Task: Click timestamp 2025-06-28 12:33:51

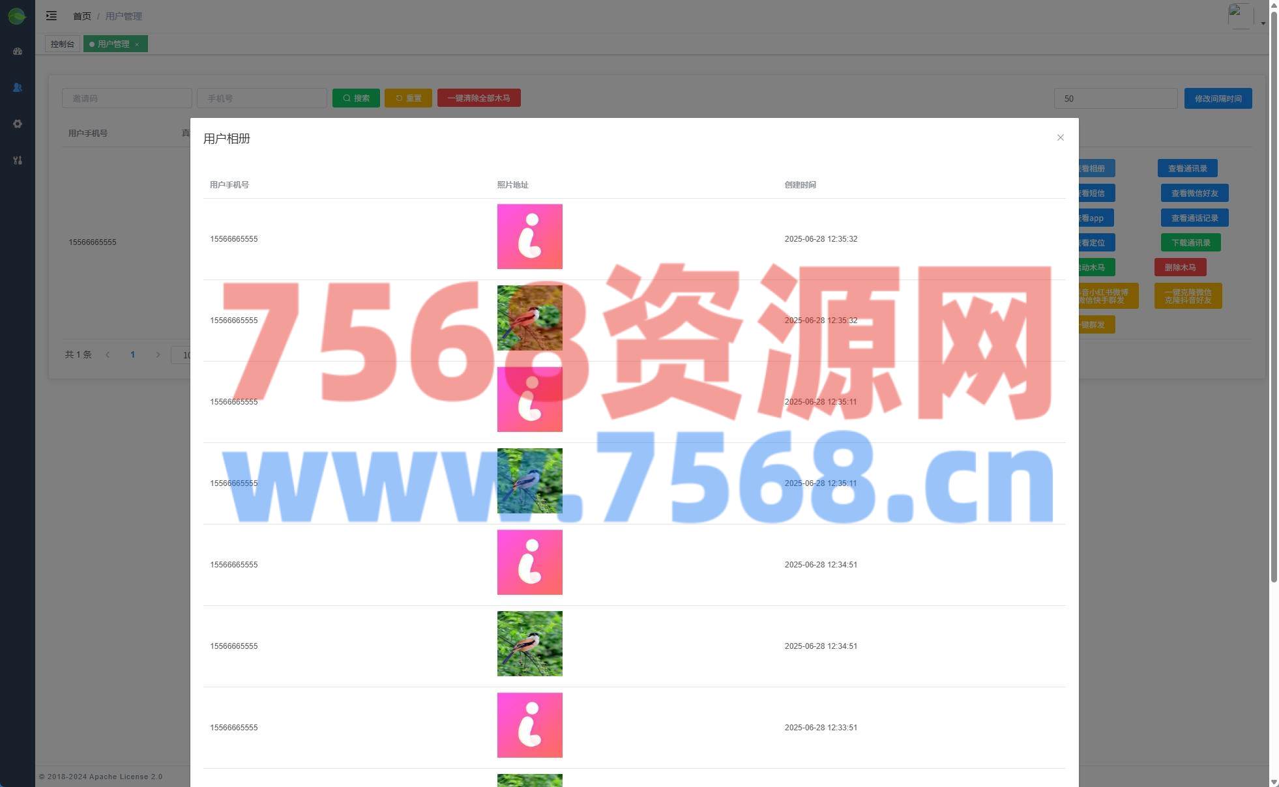Action: 821,728
